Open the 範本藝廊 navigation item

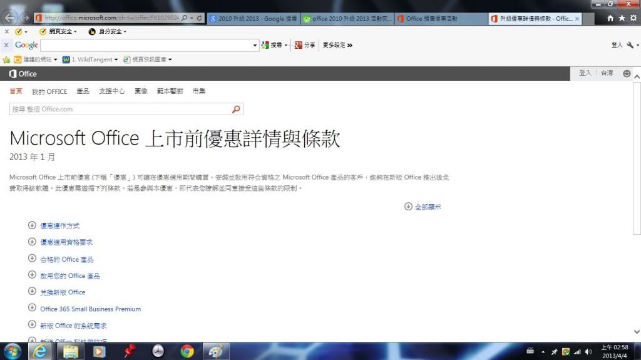(x=170, y=91)
